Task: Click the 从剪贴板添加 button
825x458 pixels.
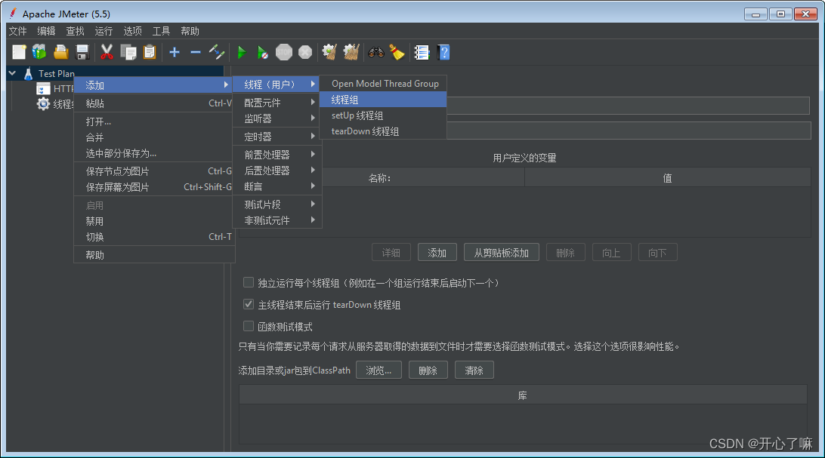Action: [502, 253]
